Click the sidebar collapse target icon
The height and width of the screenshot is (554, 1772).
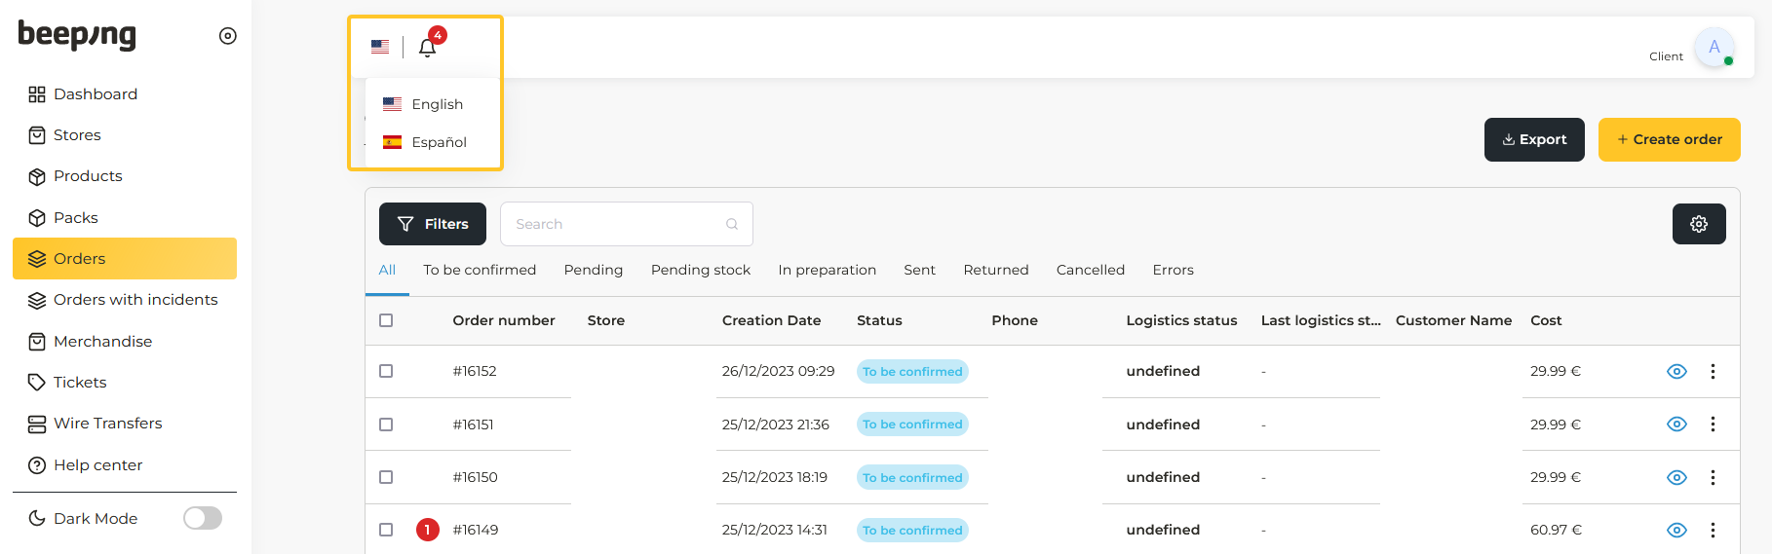[227, 36]
